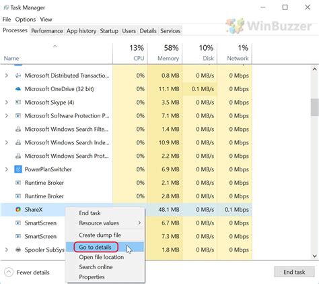Switch to the Startup tab

pos(109,31)
